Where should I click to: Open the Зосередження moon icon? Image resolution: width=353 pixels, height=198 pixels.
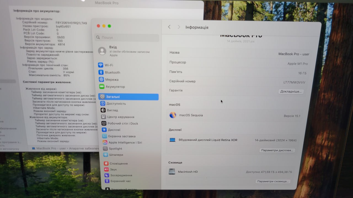[107, 175]
